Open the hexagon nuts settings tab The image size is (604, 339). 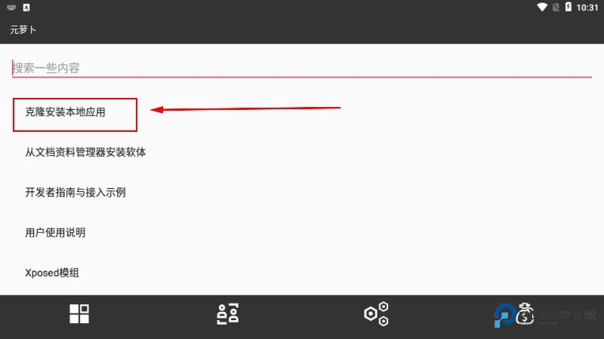(376, 313)
